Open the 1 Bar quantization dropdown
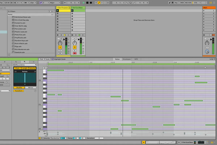Image resolution: width=217 pixels, height=145 pixels. tap(33, 3)
